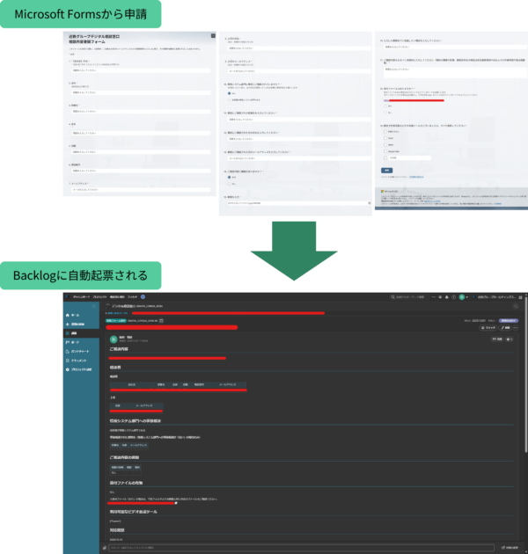Copy issue key using icon beside the issue key
528x554 pixels.
161,321
